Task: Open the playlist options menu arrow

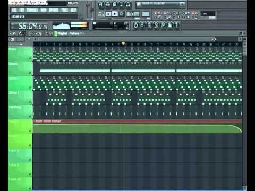Action: [10, 33]
